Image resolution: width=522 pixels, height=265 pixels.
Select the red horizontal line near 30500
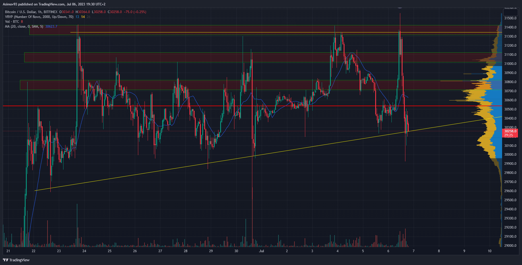click(x=252, y=106)
